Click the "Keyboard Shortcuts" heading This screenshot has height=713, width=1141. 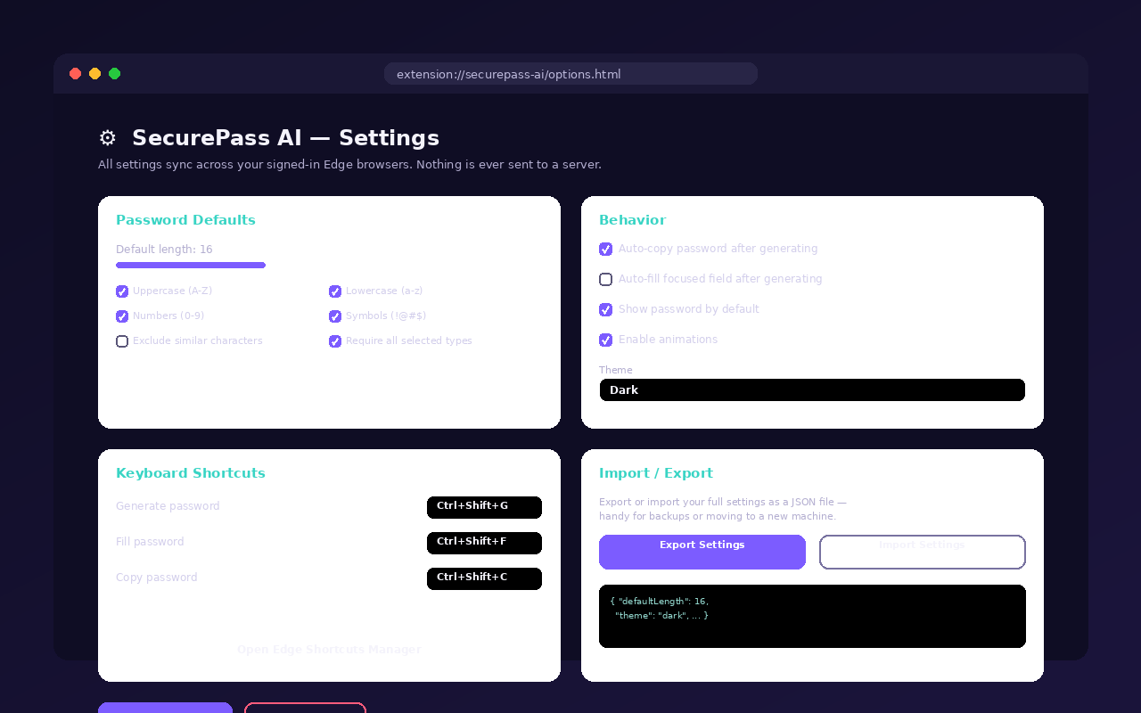coord(191,473)
